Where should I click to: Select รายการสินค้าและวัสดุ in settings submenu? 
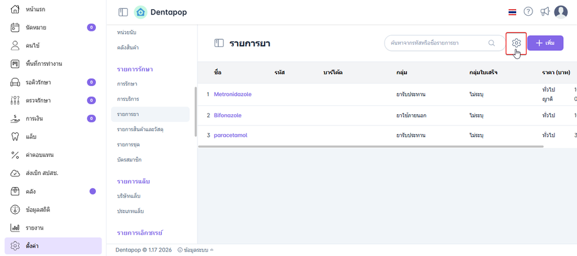point(144,129)
